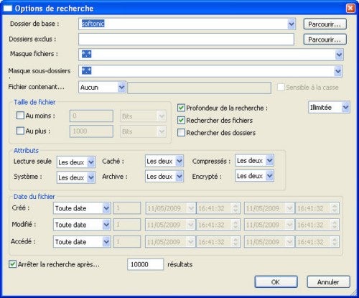Cancel the dialog with Annuler
Screen dimensions: 359x298
coord(328,282)
